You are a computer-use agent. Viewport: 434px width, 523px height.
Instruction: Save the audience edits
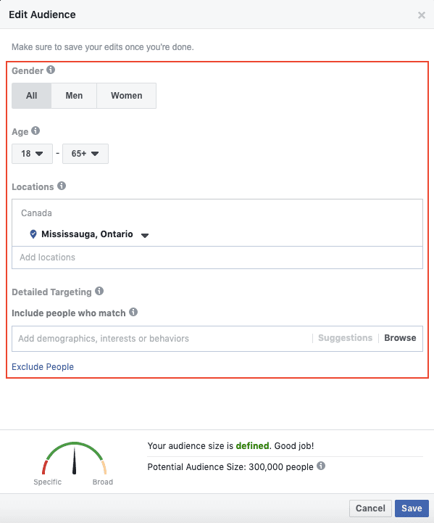click(x=412, y=508)
